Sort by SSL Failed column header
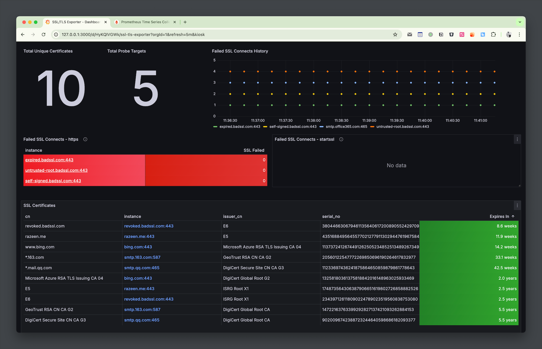The width and height of the screenshot is (542, 349). coord(254,150)
